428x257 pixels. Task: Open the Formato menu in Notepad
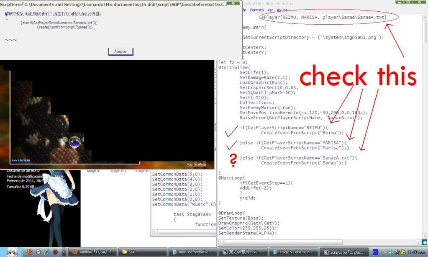pos(256,10)
